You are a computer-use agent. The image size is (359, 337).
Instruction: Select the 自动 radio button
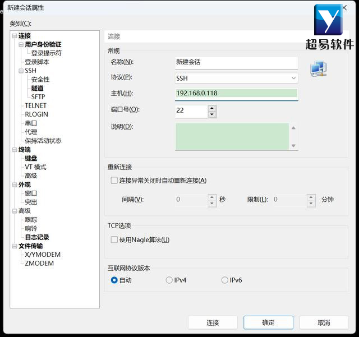click(114, 280)
